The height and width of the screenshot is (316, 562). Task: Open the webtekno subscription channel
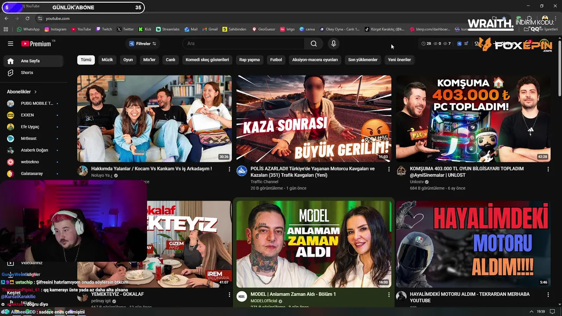coord(33,162)
